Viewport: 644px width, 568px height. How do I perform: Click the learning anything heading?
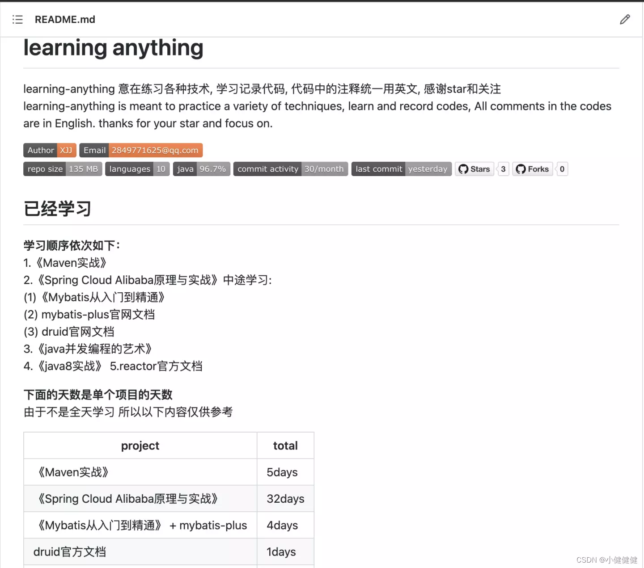[113, 48]
